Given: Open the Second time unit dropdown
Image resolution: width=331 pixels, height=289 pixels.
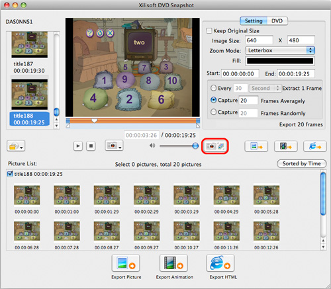Looking at the screenshot, I should click(x=265, y=88).
